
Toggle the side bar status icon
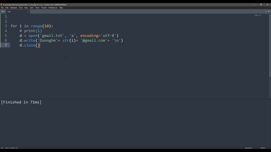tap(3, 148)
